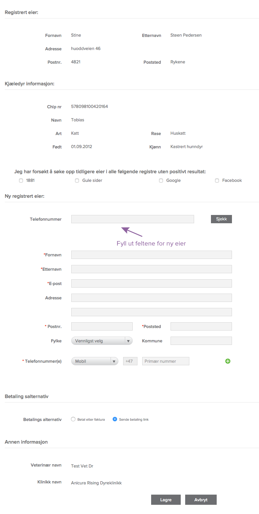Choose Sende betaling link radio button
This screenshot has height=514, width=259.
point(115,419)
